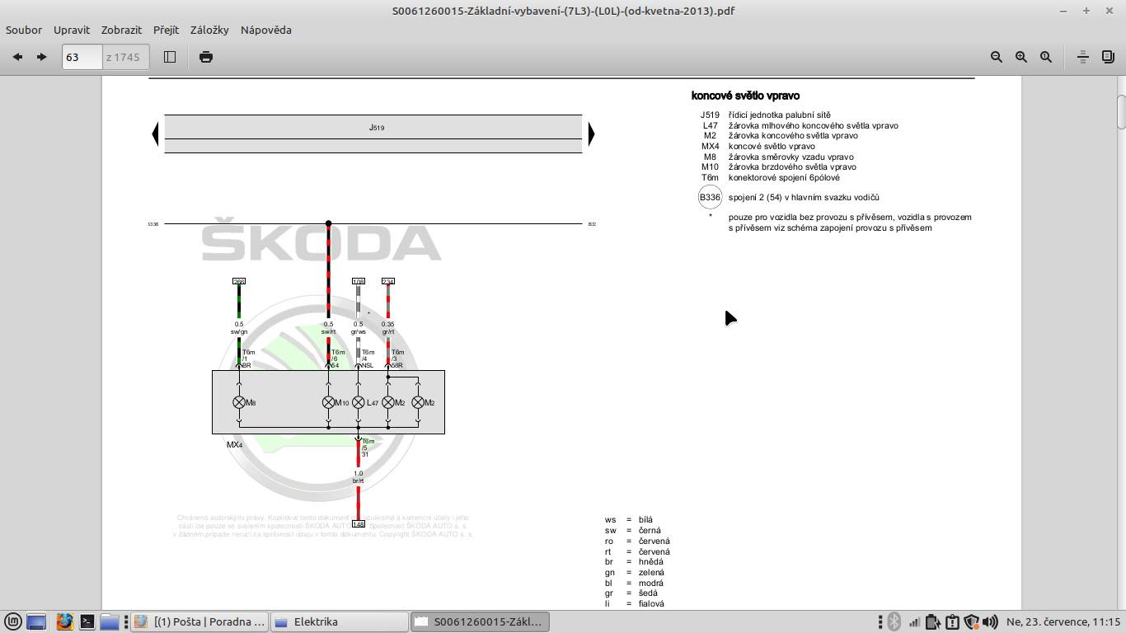Open the Záložky menu

[x=209, y=30]
